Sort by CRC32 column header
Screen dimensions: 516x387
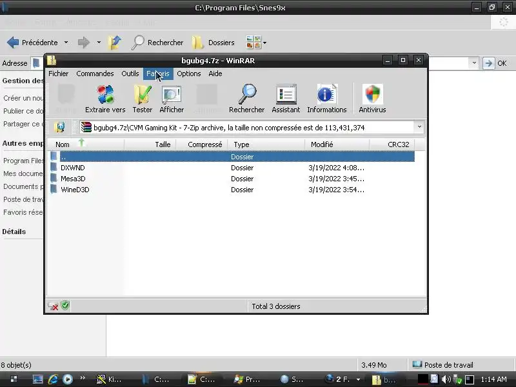(392, 144)
